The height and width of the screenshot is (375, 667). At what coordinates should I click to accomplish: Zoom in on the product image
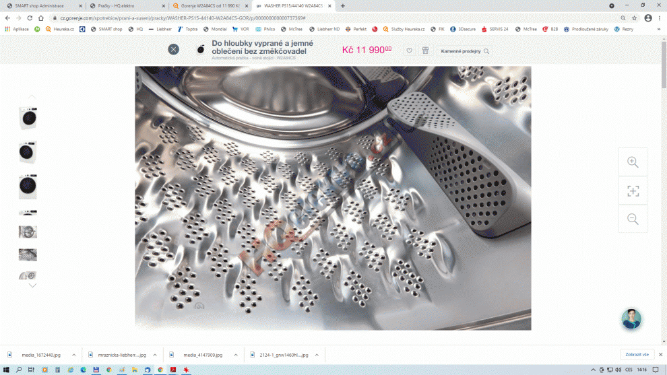(633, 162)
